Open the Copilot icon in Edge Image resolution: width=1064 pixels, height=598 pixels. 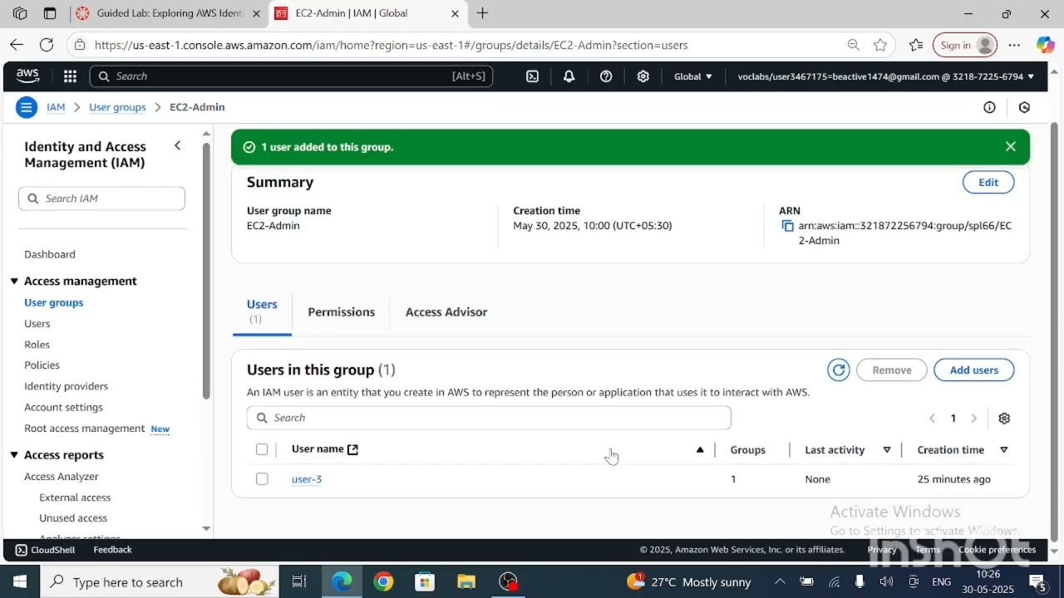tap(1045, 45)
